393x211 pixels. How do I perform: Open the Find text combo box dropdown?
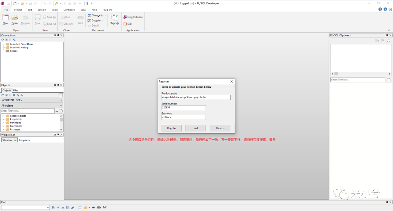tap(48, 207)
